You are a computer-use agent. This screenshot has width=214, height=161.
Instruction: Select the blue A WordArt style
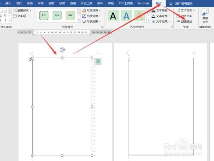pyautogui.click(x=126, y=16)
